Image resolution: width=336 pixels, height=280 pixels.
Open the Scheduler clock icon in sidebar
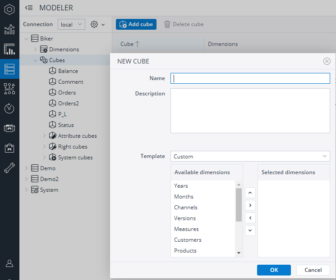tap(9, 108)
